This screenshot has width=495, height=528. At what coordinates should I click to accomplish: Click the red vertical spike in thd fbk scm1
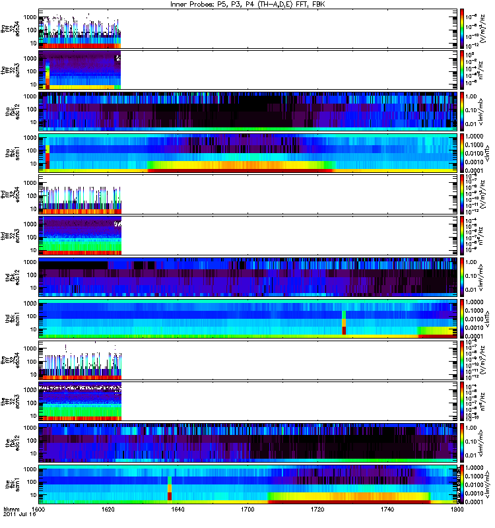344,322
